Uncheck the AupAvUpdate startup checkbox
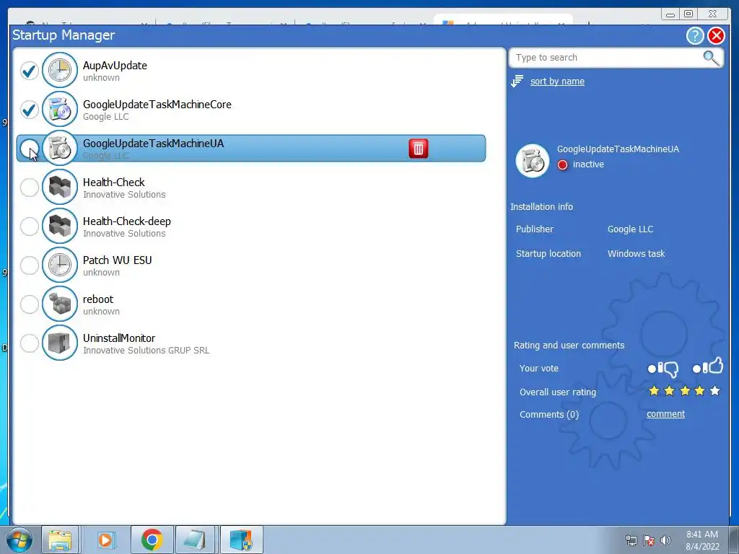This screenshot has width=739, height=554. 29,71
